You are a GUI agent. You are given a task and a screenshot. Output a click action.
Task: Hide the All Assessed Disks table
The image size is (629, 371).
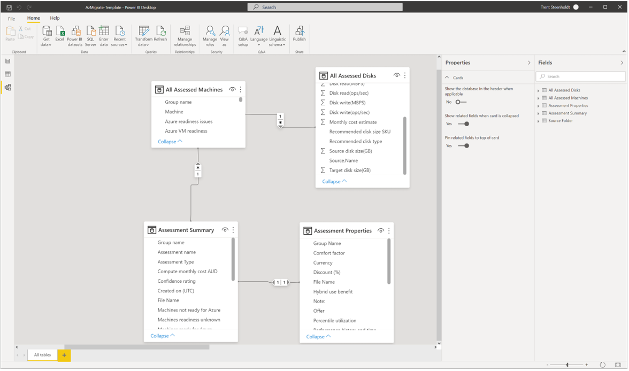pyautogui.click(x=396, y=75)
